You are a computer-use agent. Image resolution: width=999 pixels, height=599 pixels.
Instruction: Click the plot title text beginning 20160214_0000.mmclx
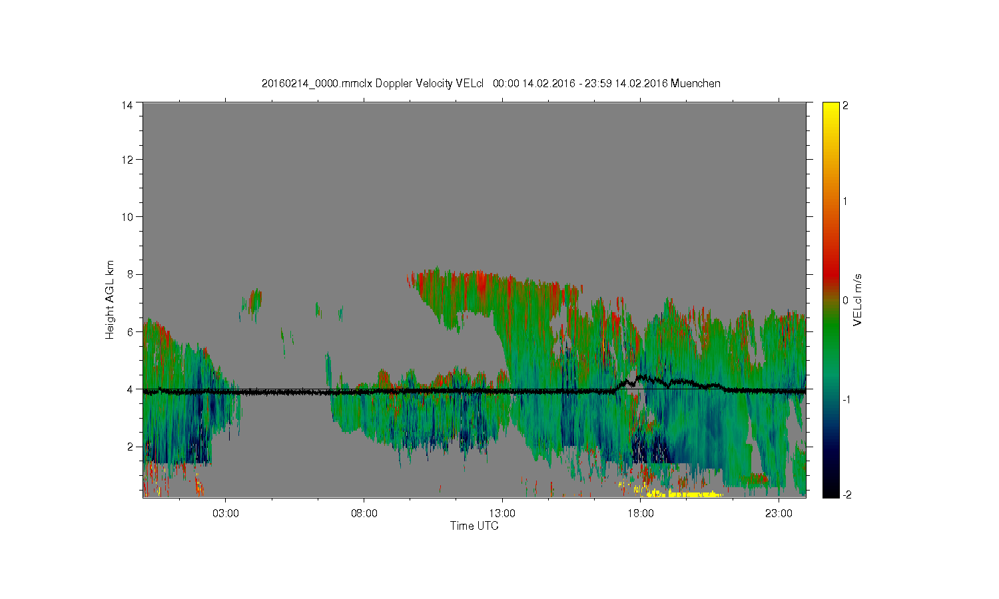coord(491,83)
